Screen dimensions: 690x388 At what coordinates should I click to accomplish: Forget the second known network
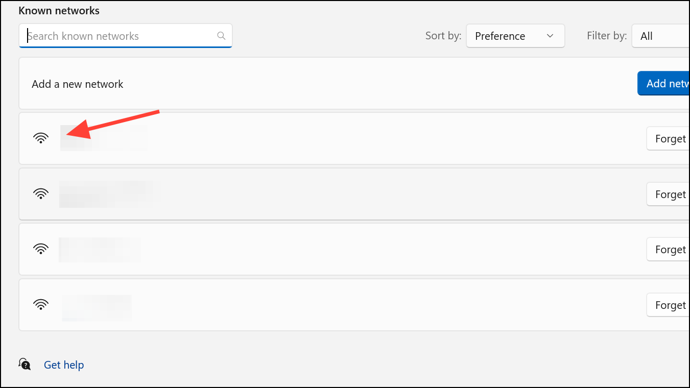(668, 194)
